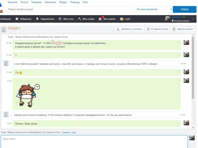Click the chat scrollbar down arrow

(x=193, y=127)
